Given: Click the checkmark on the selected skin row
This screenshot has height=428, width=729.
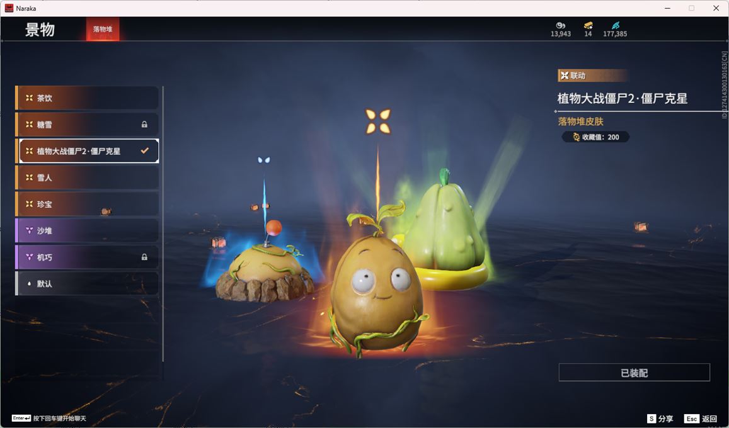Looking at the screenshot, I should point(144,150).
